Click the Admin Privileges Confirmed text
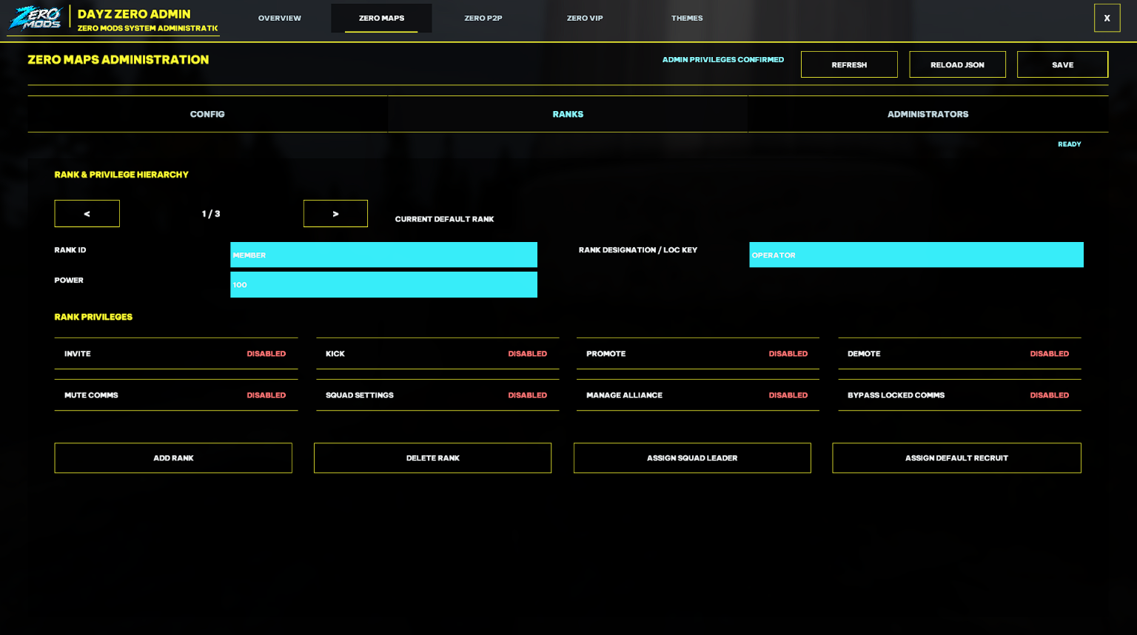 pyautogui.click(x=723, y=60)
